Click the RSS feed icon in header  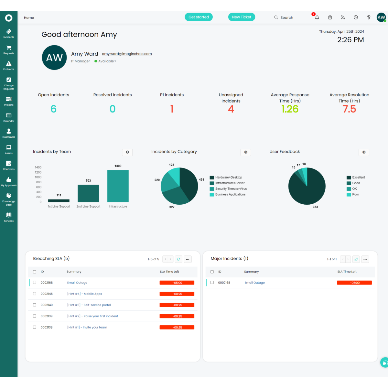click(x=343, y=17)
